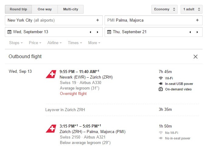This screenshot has width=208, height=151.
Task: Open the 1 adult passengers dropdown
Action: (192, 9)
